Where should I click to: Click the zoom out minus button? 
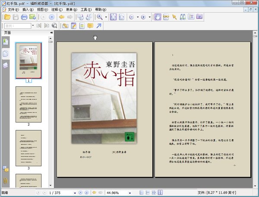pos(132,17)
